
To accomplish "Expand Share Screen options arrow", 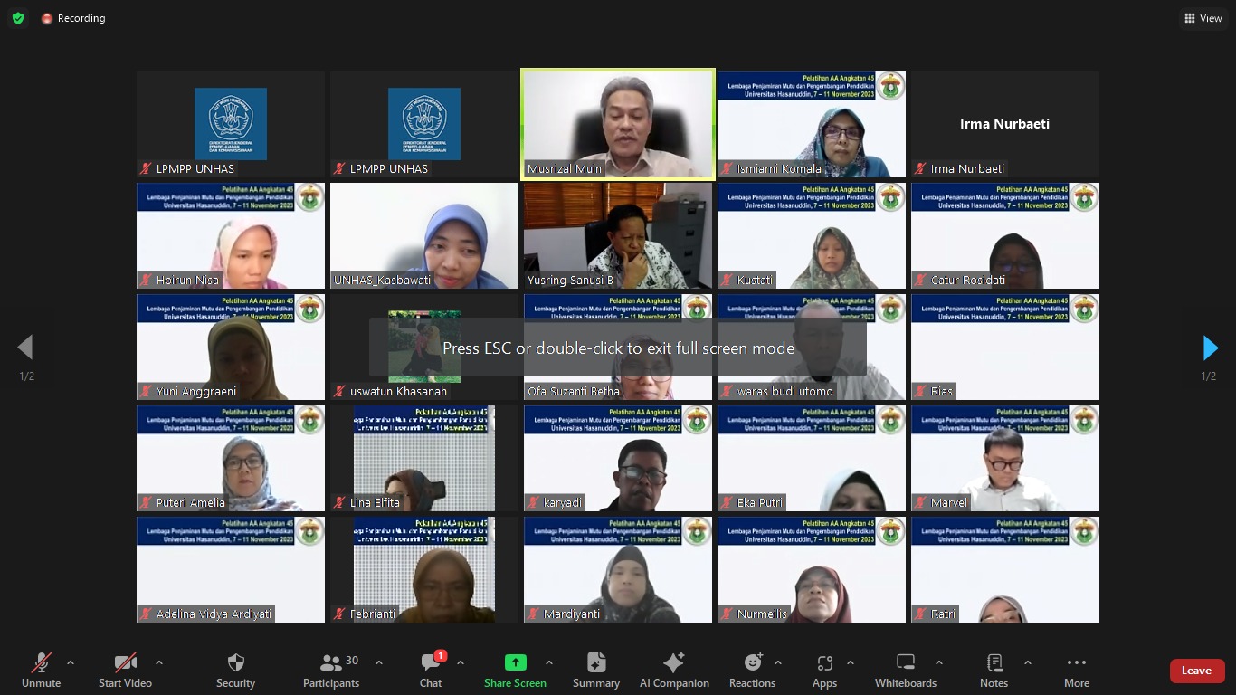I will pos(548,662).
